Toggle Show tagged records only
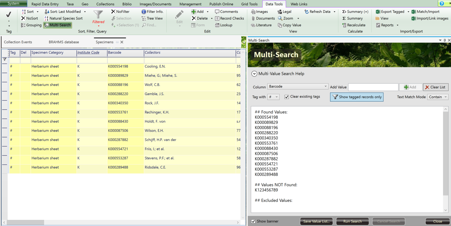Viewport: 451px width, 226px height. [357, 97]
